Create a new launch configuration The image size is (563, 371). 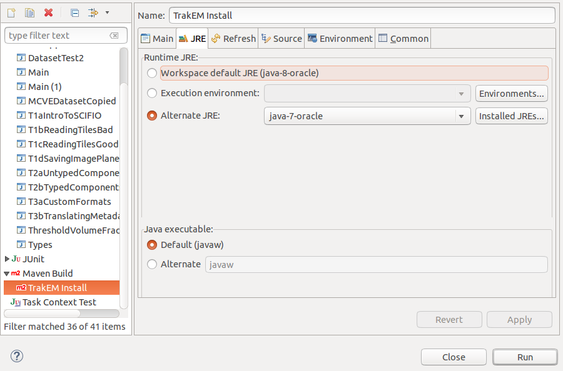11,12
